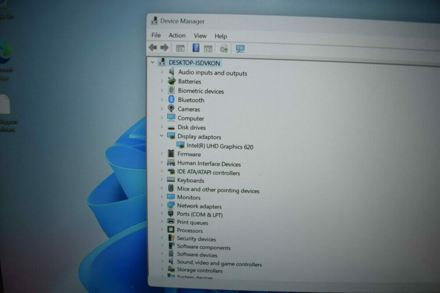Expand the Bluetooth category chevron
440x293 pixels.
[x=162, y=99]
